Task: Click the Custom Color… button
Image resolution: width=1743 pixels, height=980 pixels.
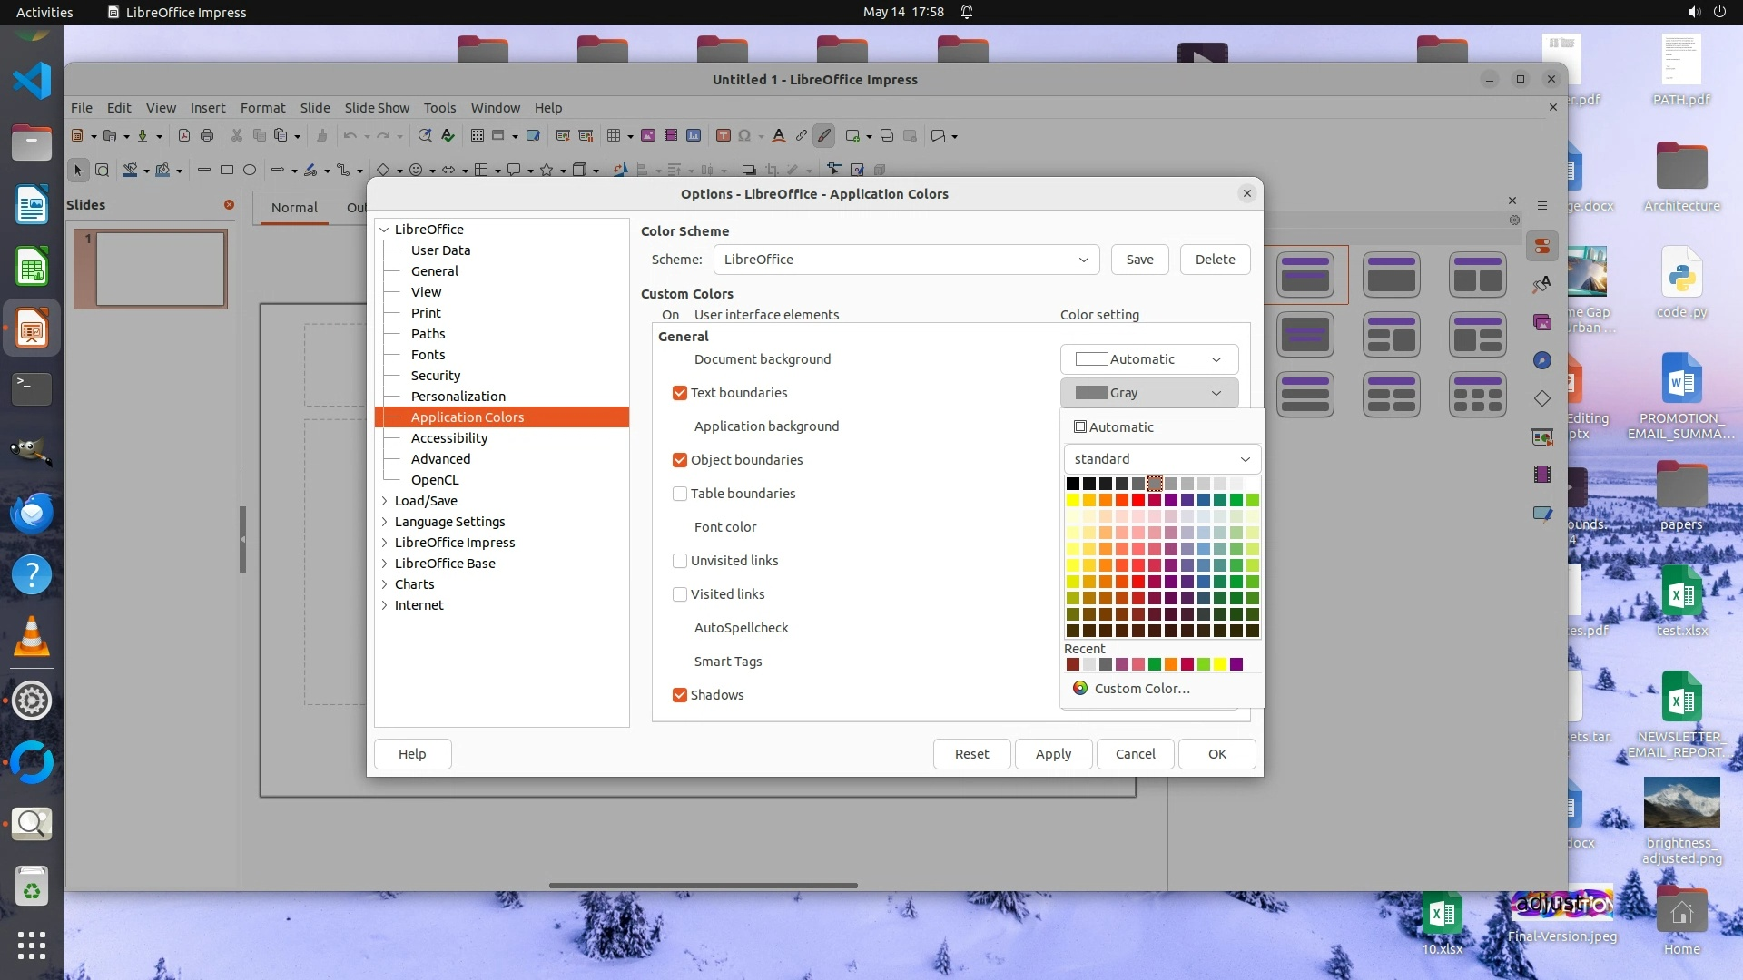Action: click(1141, 689)
